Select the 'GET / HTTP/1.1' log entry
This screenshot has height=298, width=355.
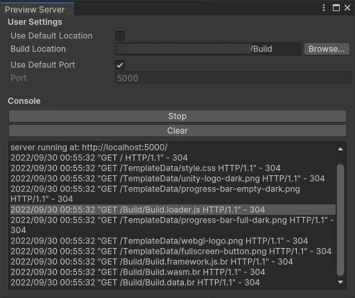(173, 158)
